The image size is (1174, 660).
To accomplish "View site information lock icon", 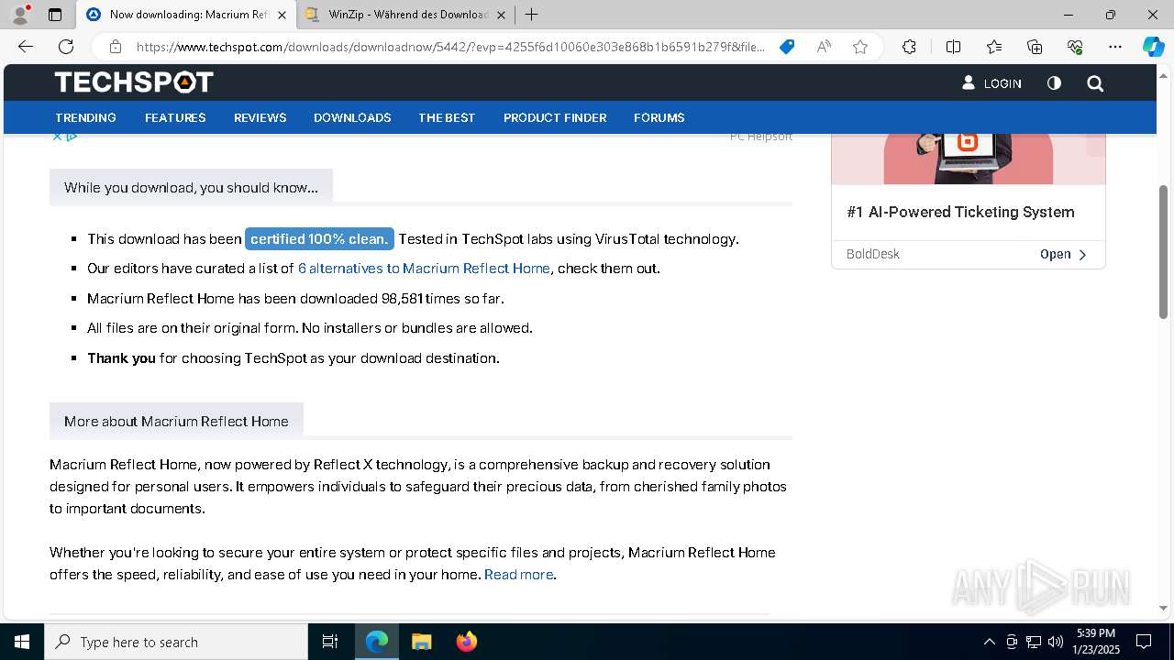I will tap(116, 47).
